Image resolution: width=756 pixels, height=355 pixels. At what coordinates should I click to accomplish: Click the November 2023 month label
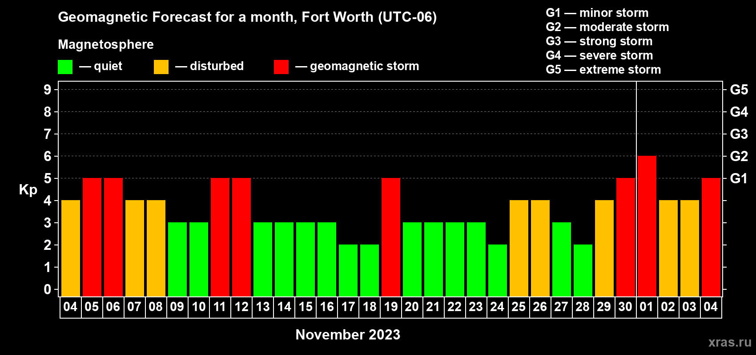coord(348,335)
